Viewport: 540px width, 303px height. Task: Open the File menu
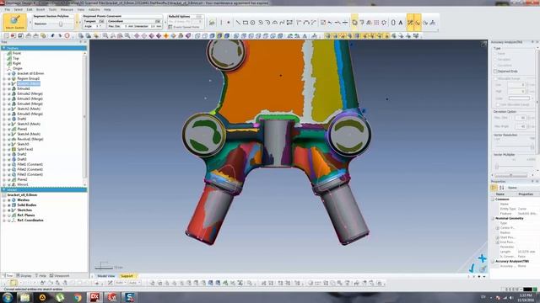pyautogui.click(x=8, y=9)
